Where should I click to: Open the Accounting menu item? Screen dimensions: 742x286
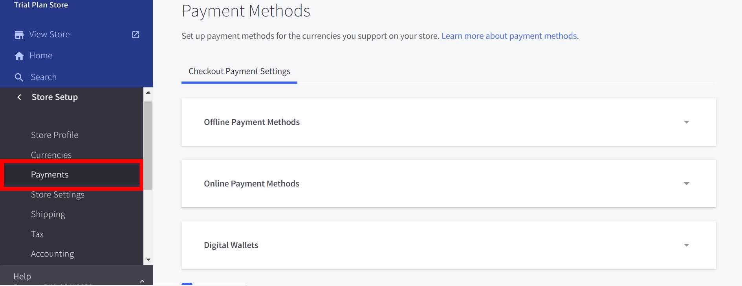coord(52,254)
